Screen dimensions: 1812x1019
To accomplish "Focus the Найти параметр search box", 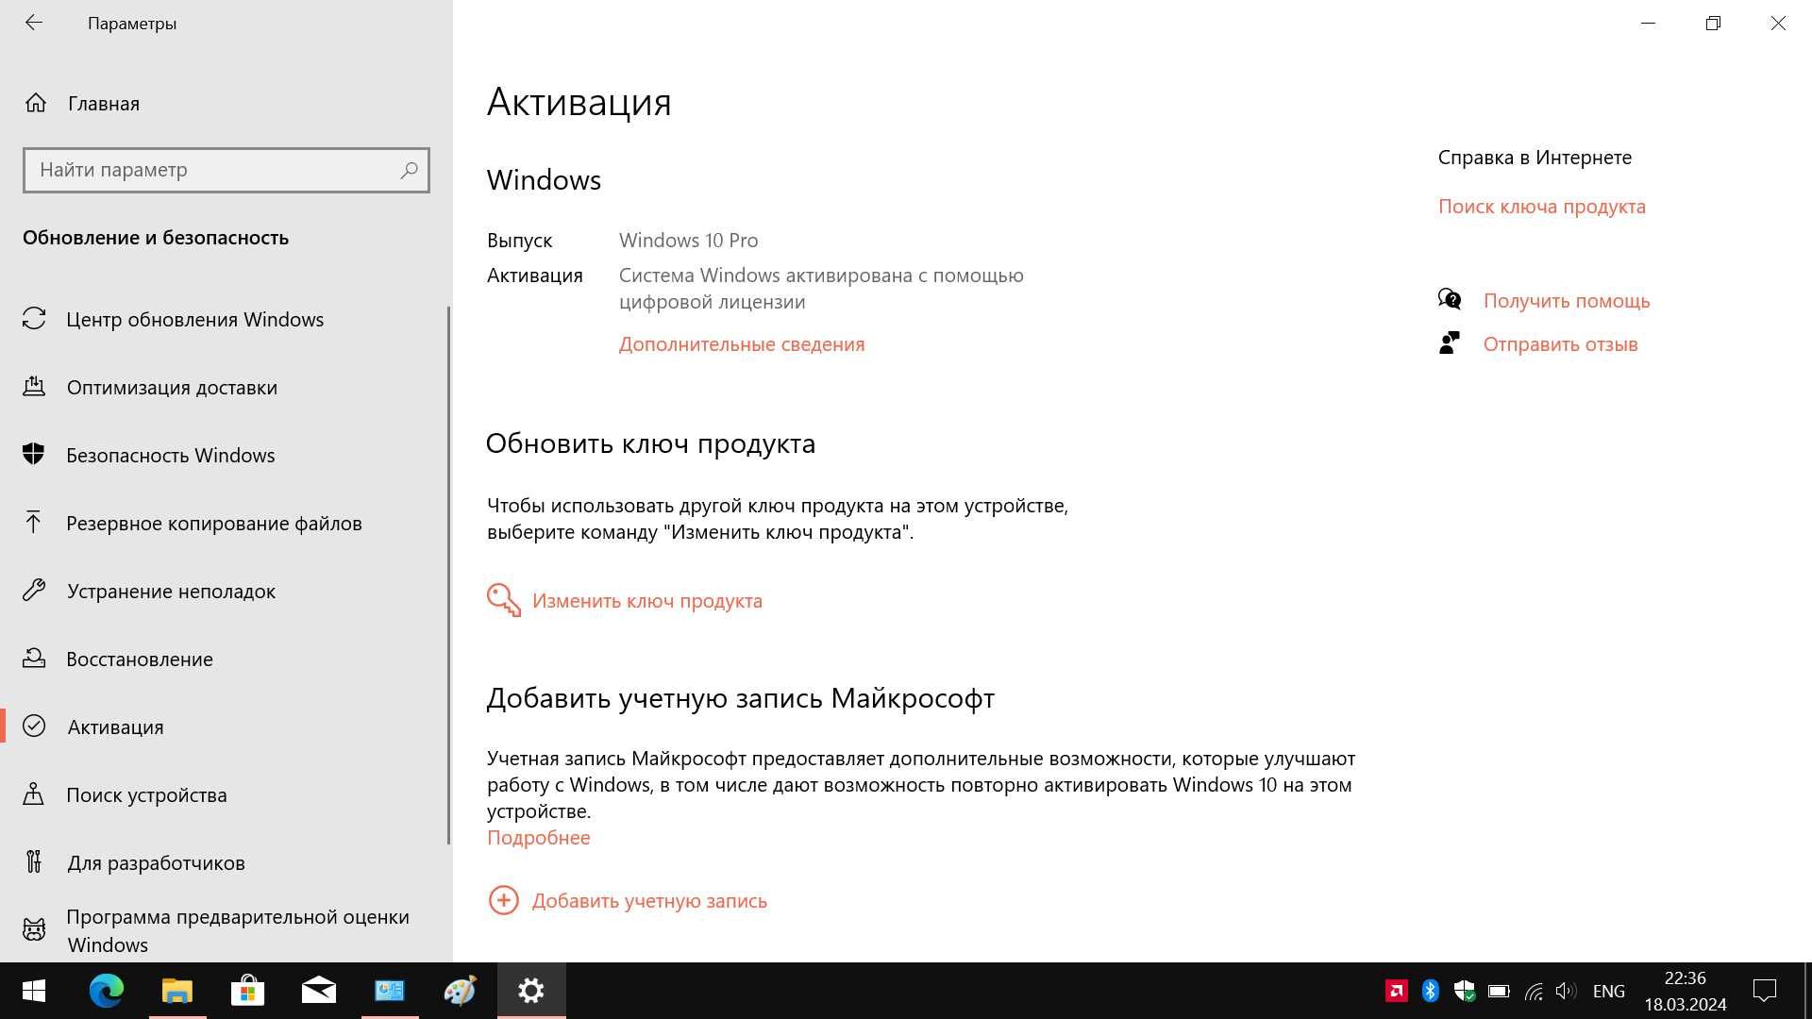I will point(226,170).
